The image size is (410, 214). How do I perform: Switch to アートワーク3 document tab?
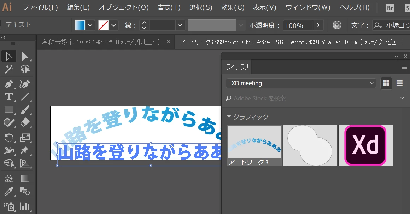(291, 42)
